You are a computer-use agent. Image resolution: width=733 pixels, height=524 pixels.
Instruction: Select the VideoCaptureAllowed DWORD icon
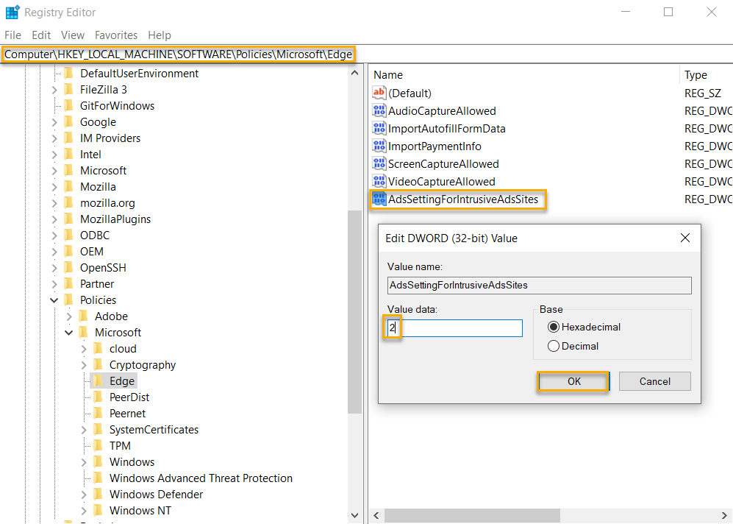point(379,181)
